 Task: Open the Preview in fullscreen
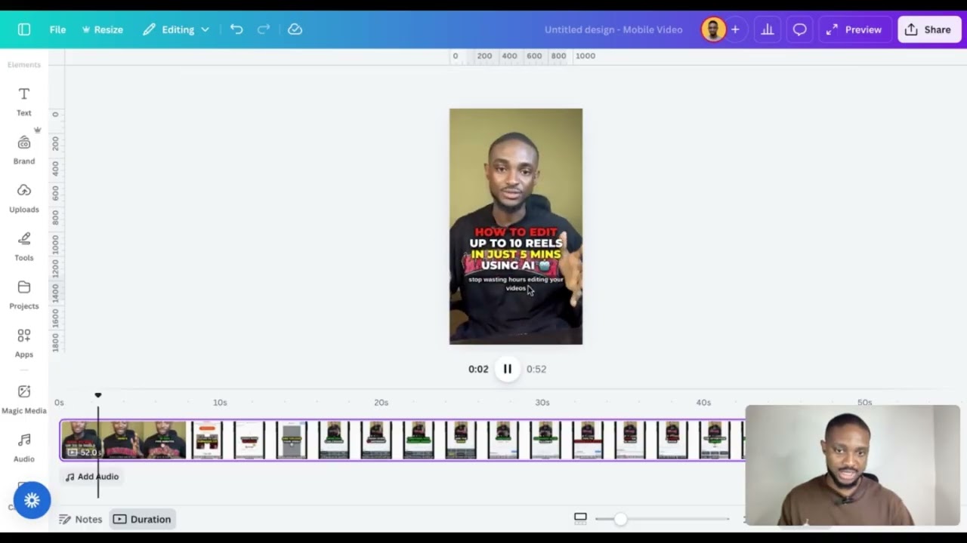pyautogui.click(x=854, y=29)
